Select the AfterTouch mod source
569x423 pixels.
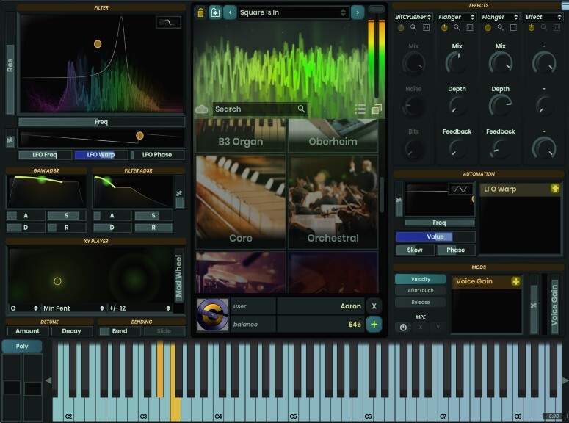[x=421, y=291]
